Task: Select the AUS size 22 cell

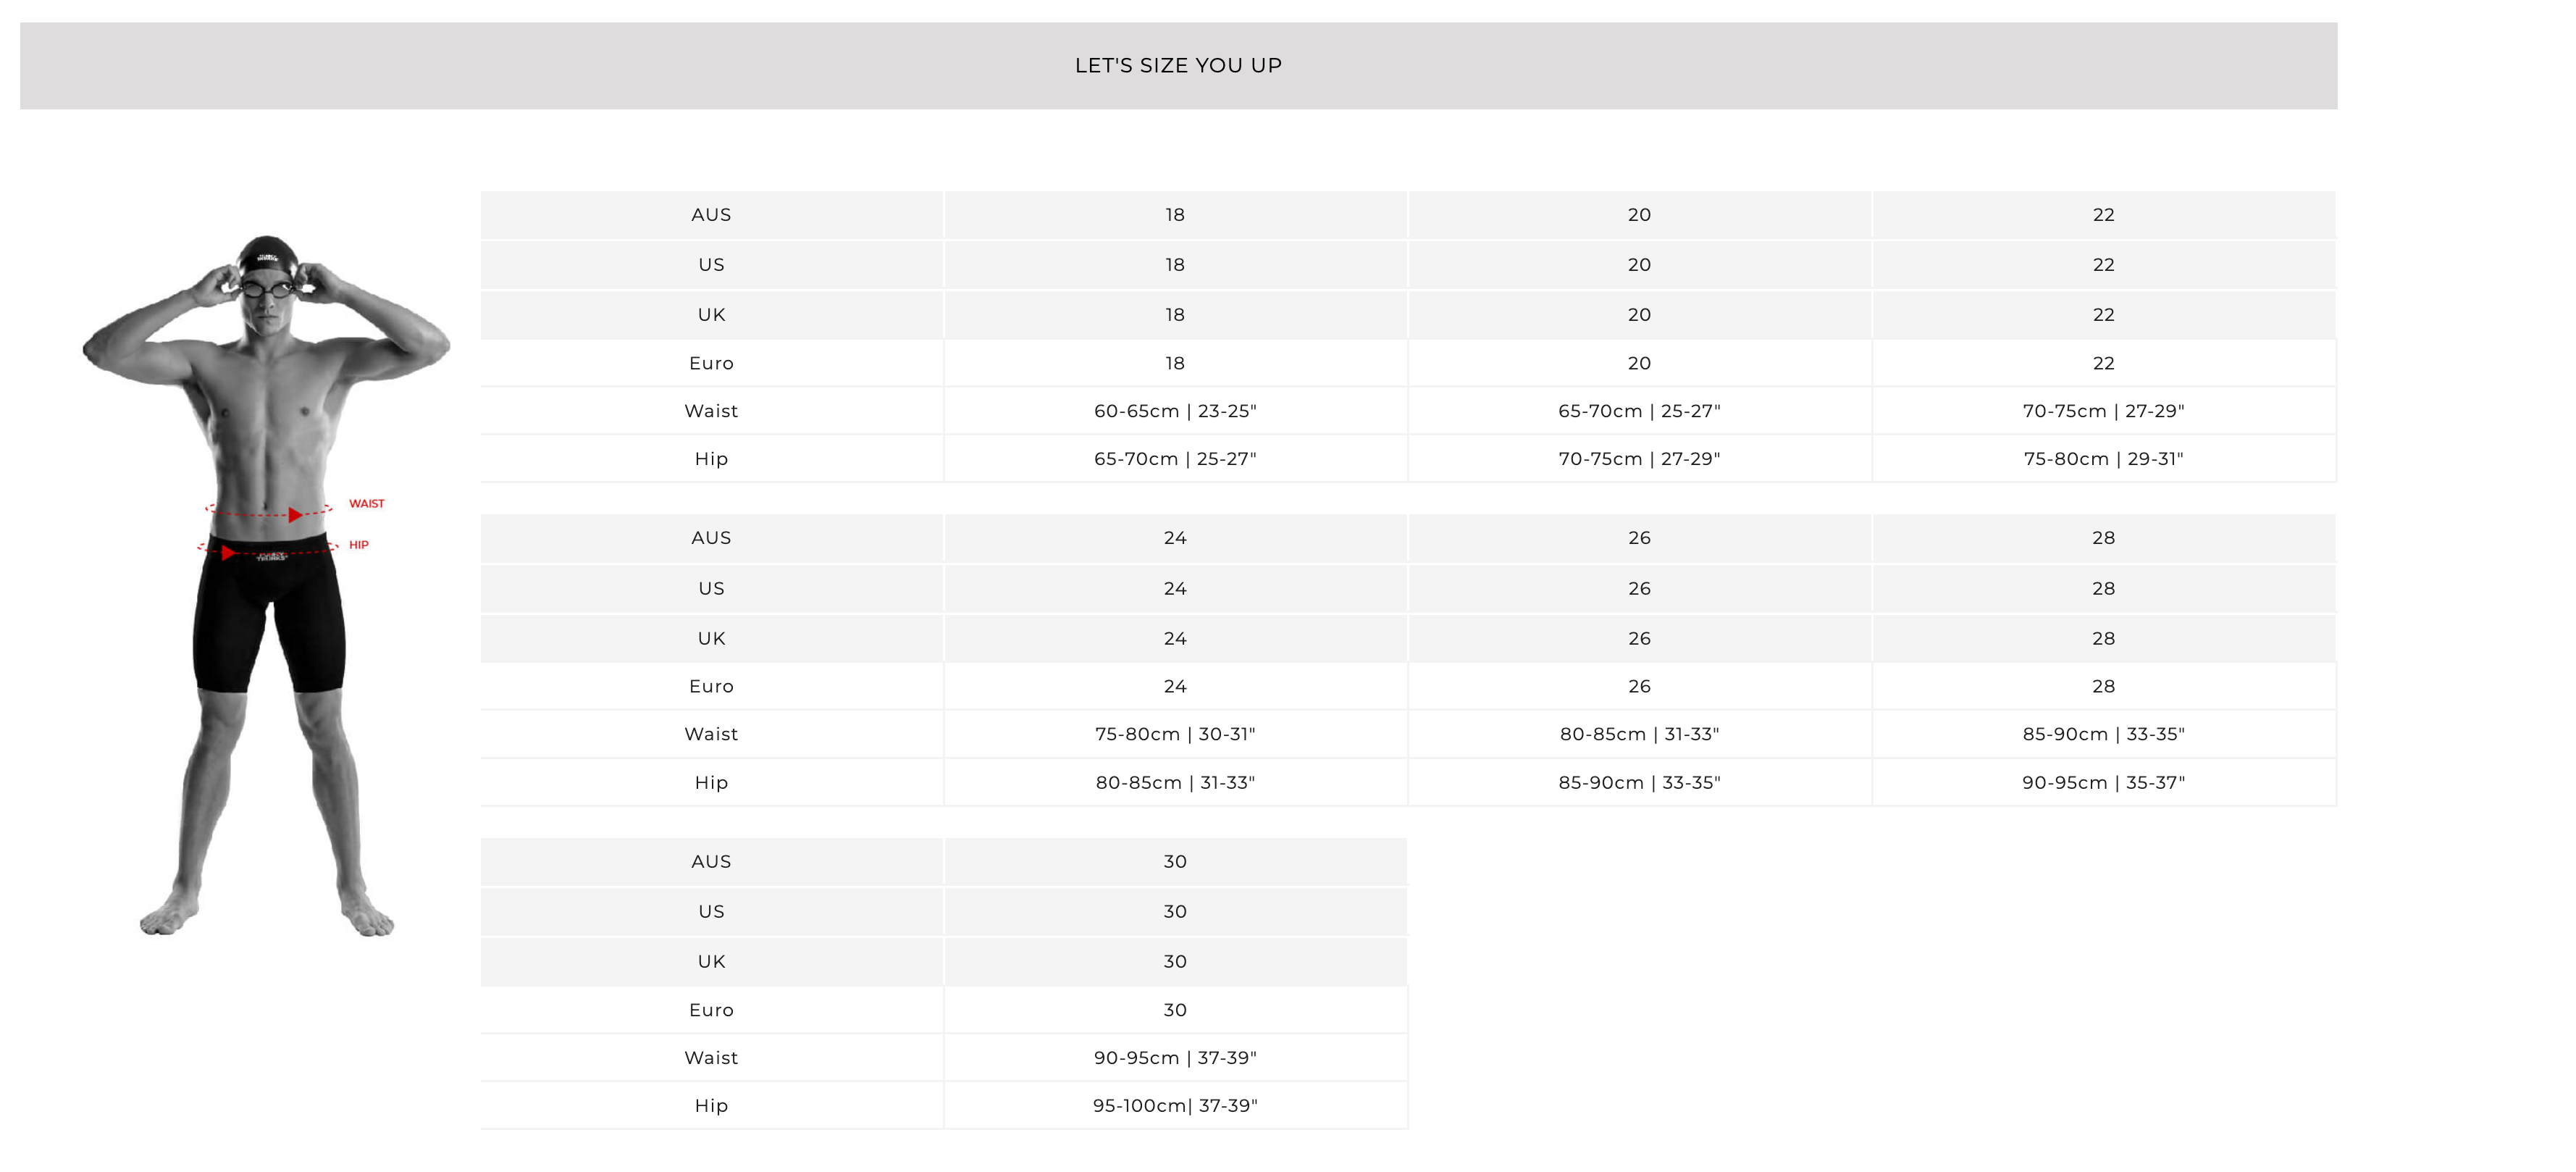Action: (2104, 215)
